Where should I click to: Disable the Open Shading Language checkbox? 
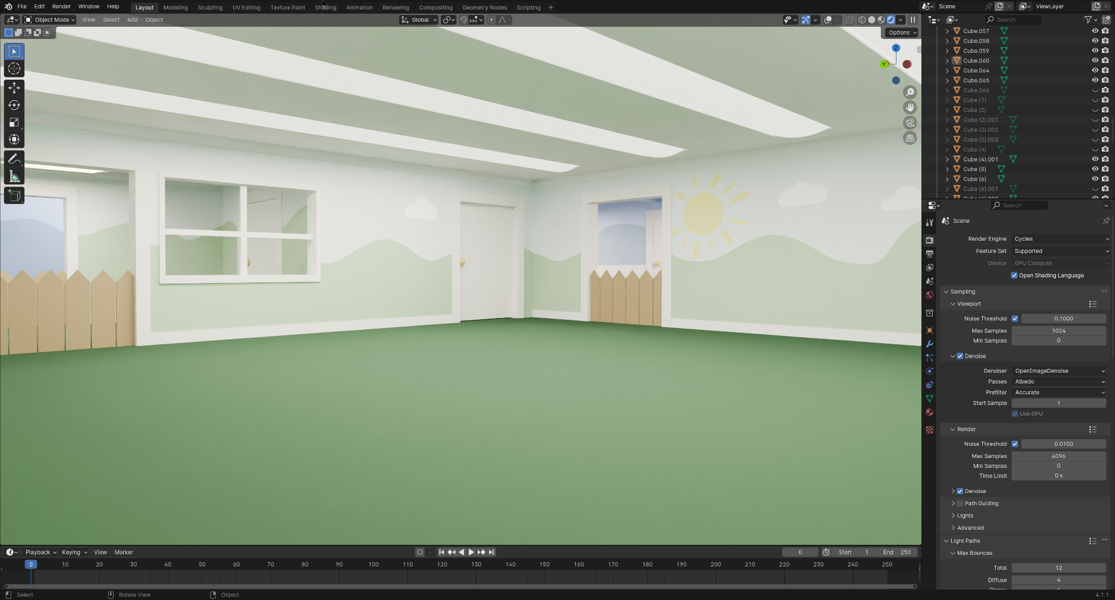(x=1014, y=275)
